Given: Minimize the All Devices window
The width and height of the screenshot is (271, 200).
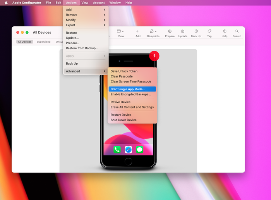Looking at the screenshot, I should pyautogui.click(x=22, y=32).
